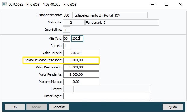This screenshot has width=187, height=112.
Task: Click the Margem Mensal field 0,00
Action: tap(81, 82)
